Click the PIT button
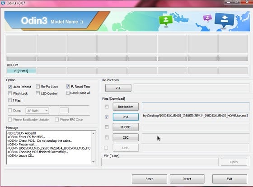This screenshot has width=253, height=187. point(118,88)
